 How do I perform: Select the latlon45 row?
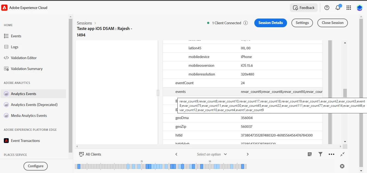click(243, 48)
